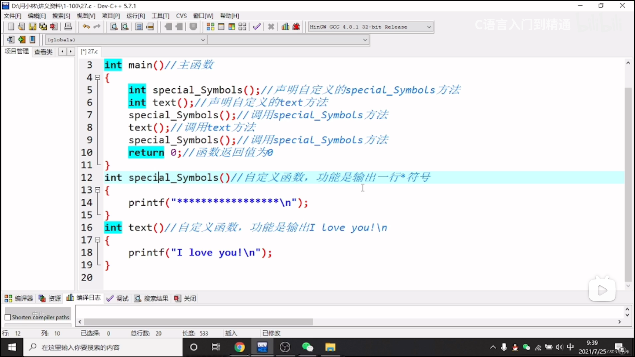Screen dimensions: 635x357
Task: Click the Print toolbar icon
Action: pyautogui.click(x=68, y=27)
